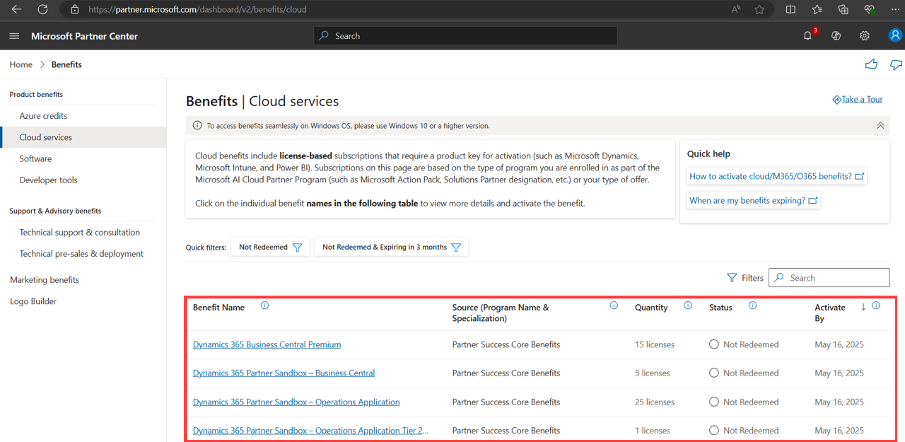Open Dynamics 365 Business Central Premium benefit

(x=267, y=344)
